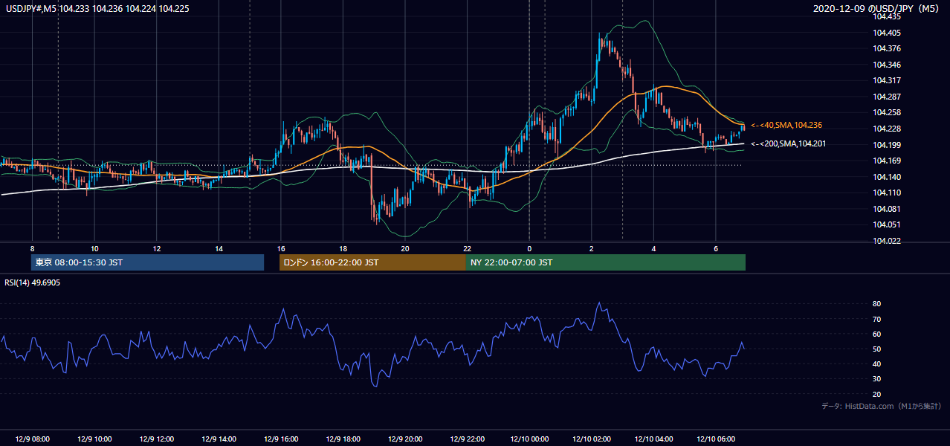The height and width of the screenshot is (446, 950).
Task: Click RSI level 70 on axis
Action: pos(877,319)
